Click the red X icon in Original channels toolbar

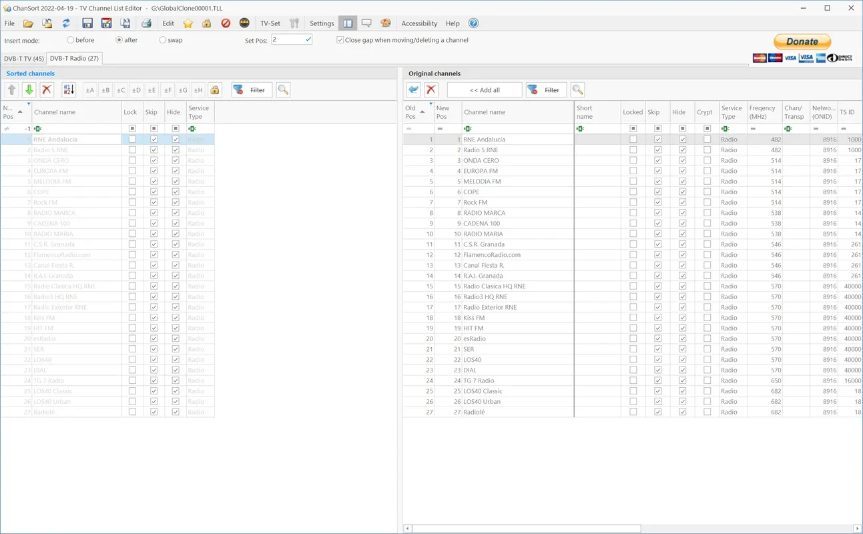click(x=431, y=89)
